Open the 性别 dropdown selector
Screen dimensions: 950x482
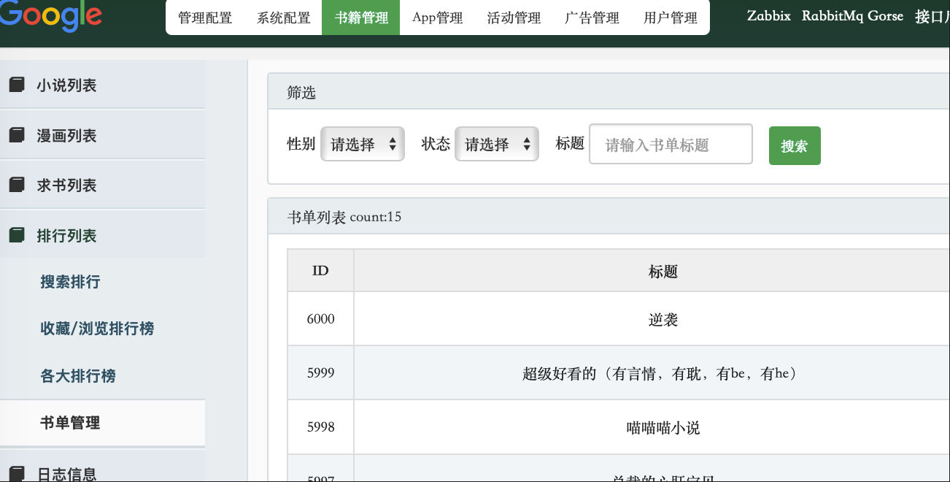(363, 144)
